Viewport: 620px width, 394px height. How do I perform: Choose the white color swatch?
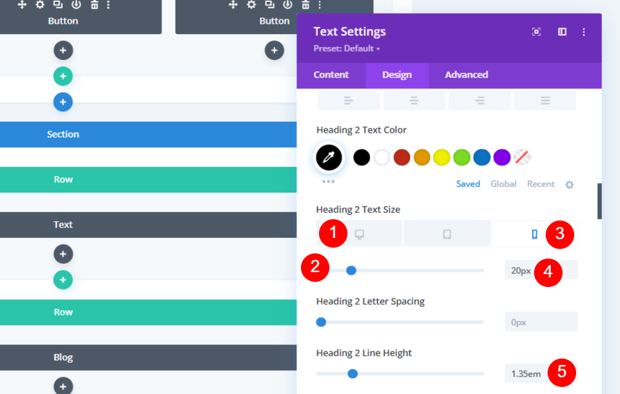pos(382,157)
